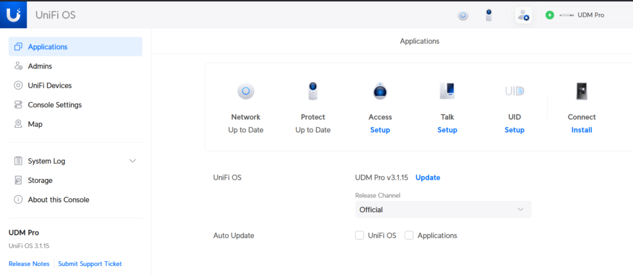Click the Access application tile icon

click(380, 91)
